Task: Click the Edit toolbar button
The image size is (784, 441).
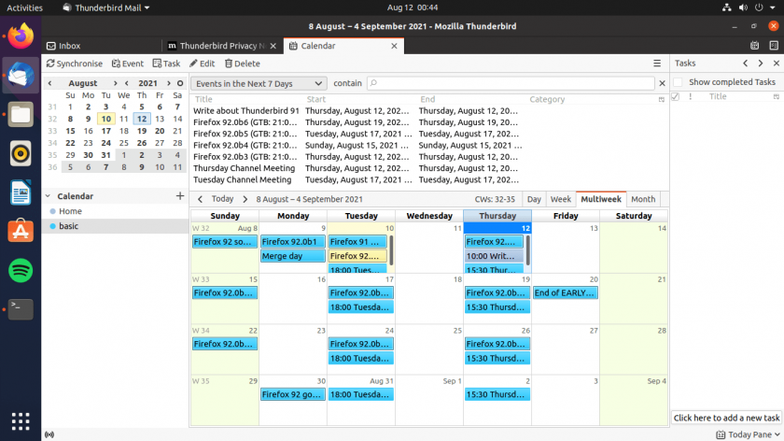Action: (x=202, y=64)
